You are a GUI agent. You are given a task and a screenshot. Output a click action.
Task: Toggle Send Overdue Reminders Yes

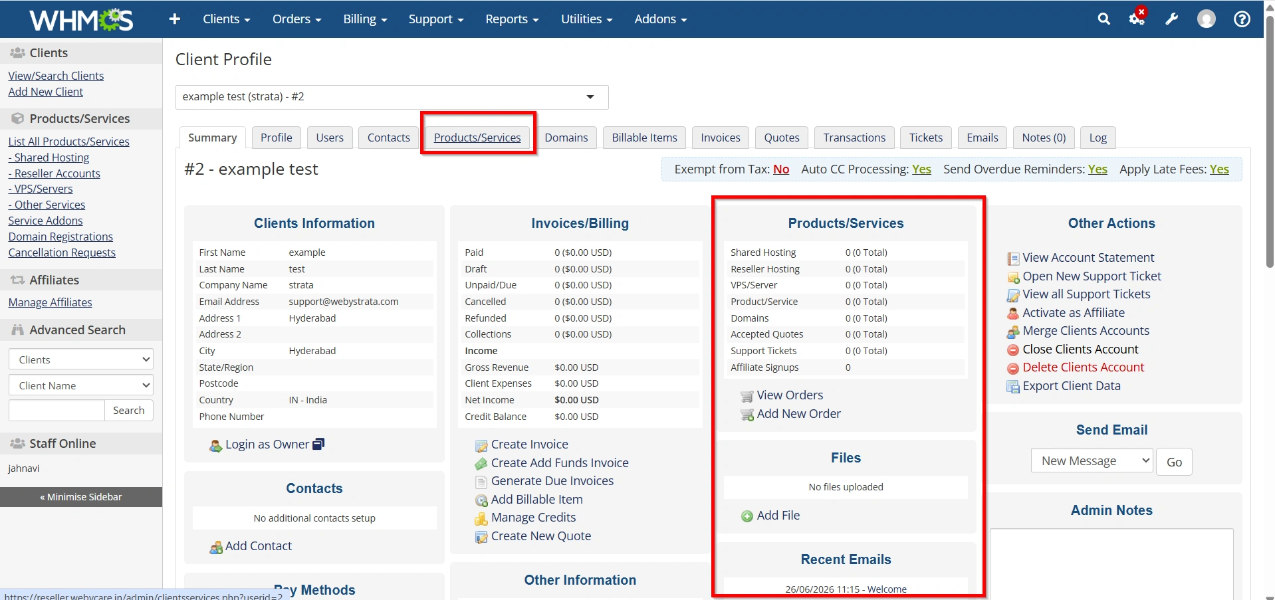click(x=1098, y=169)
